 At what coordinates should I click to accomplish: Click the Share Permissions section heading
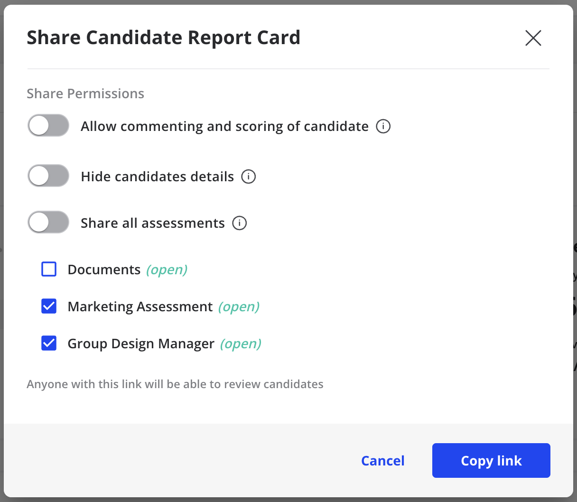coord(85,93)
